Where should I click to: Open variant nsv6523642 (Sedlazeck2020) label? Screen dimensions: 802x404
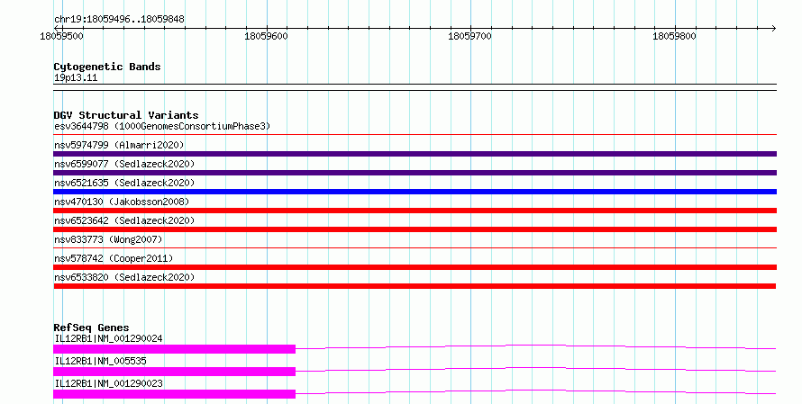click(124, 220)
